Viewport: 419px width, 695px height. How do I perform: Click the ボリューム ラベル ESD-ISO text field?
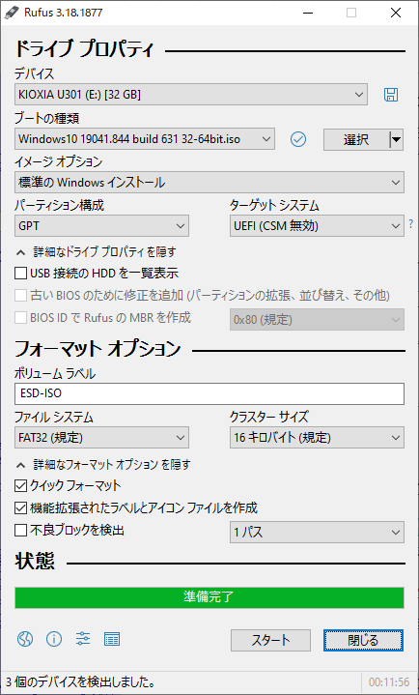209,394
